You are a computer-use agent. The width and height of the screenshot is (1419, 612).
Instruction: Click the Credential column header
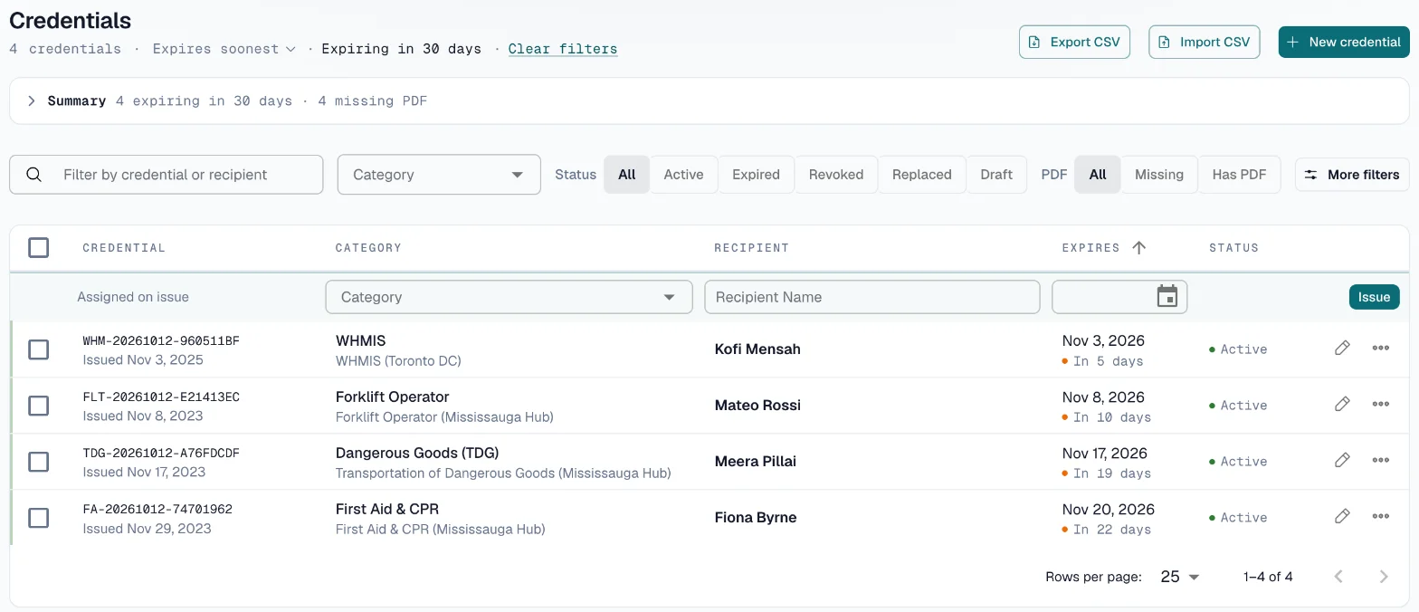pos(124,247)
